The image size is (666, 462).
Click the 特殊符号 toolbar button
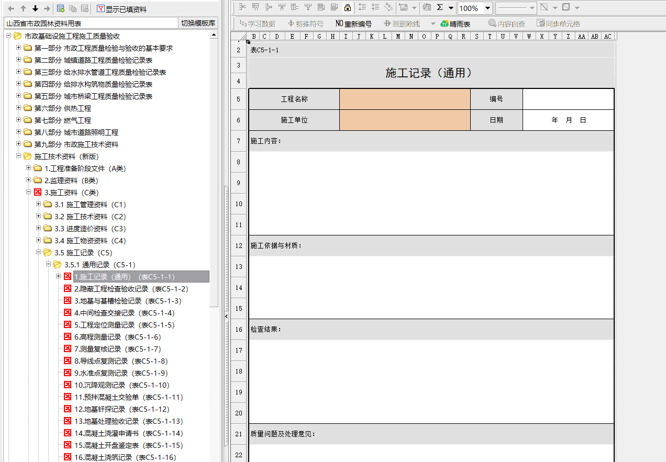tap(306, 24)
